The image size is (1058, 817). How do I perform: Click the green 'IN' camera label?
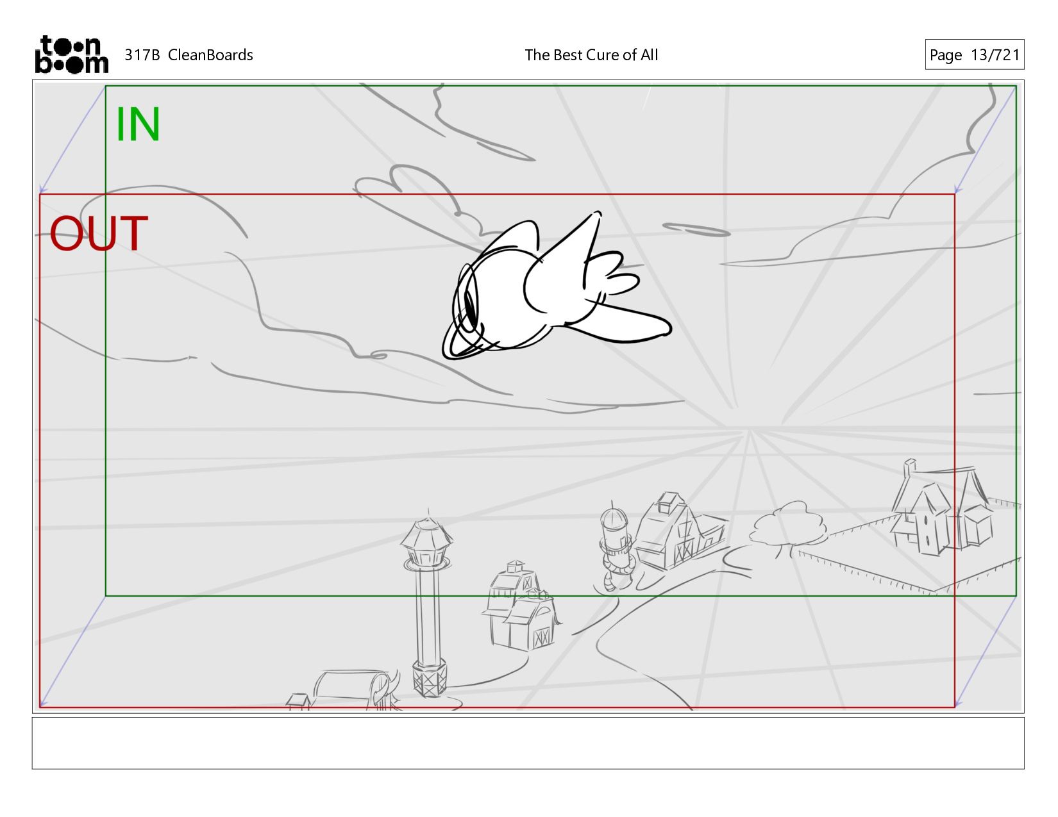pyautogui.click(x=137, y=124)
